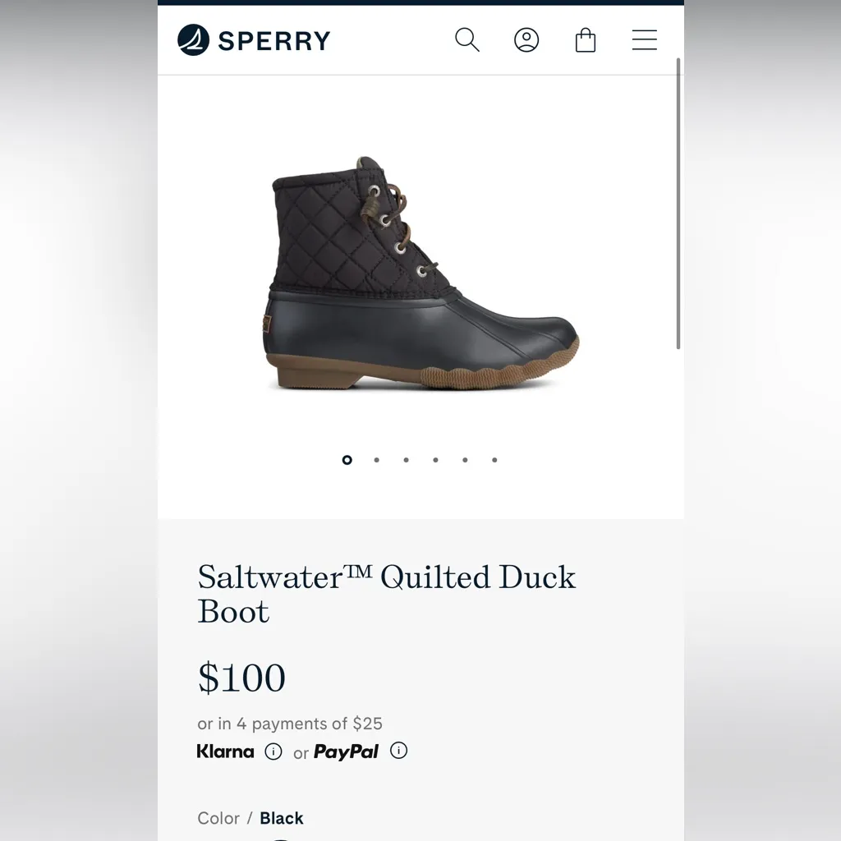View the shopping bag icon

click(x=585, y=39)
